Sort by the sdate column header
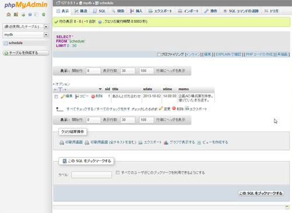Viewport: 292px width, 213px height. tap(148, 89)
